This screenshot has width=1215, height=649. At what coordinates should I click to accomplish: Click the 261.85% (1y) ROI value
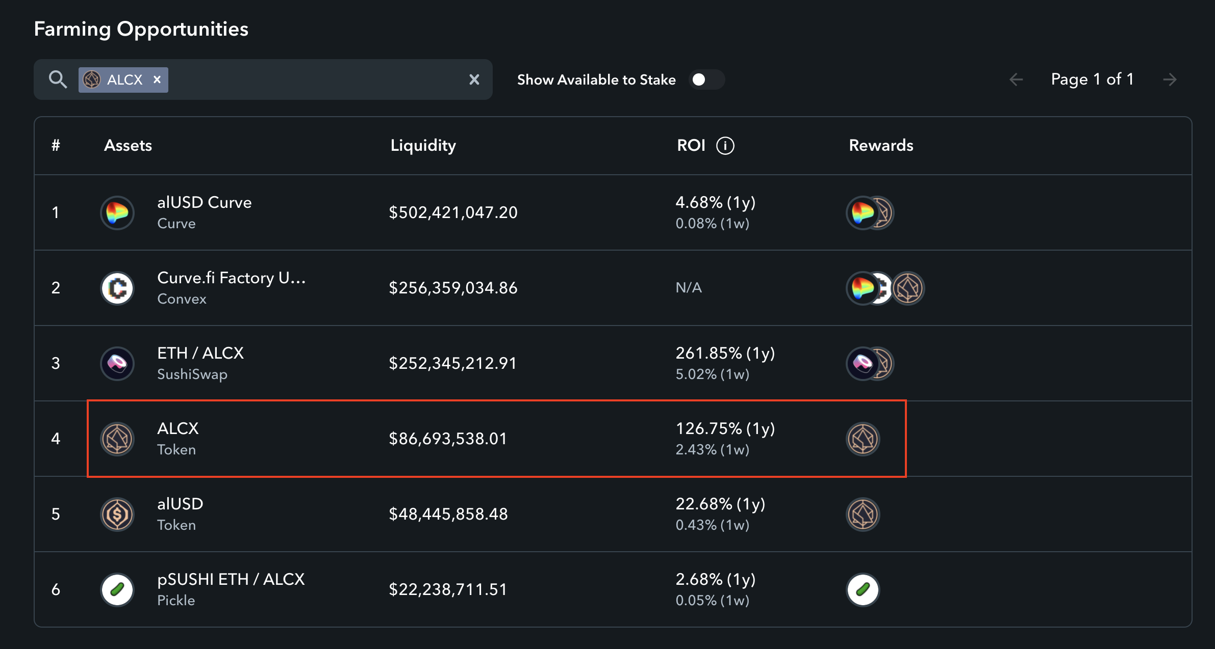(x=725, y=353)
